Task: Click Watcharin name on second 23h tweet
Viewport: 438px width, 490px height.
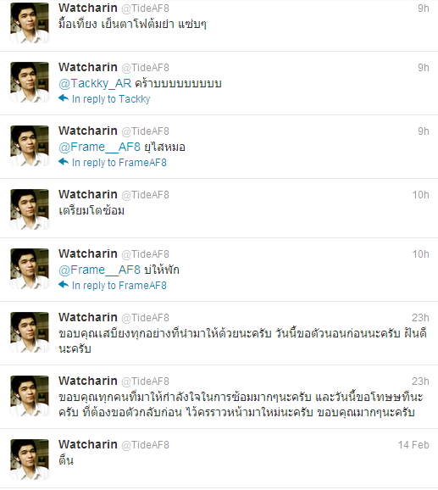Action: point(88,381)
